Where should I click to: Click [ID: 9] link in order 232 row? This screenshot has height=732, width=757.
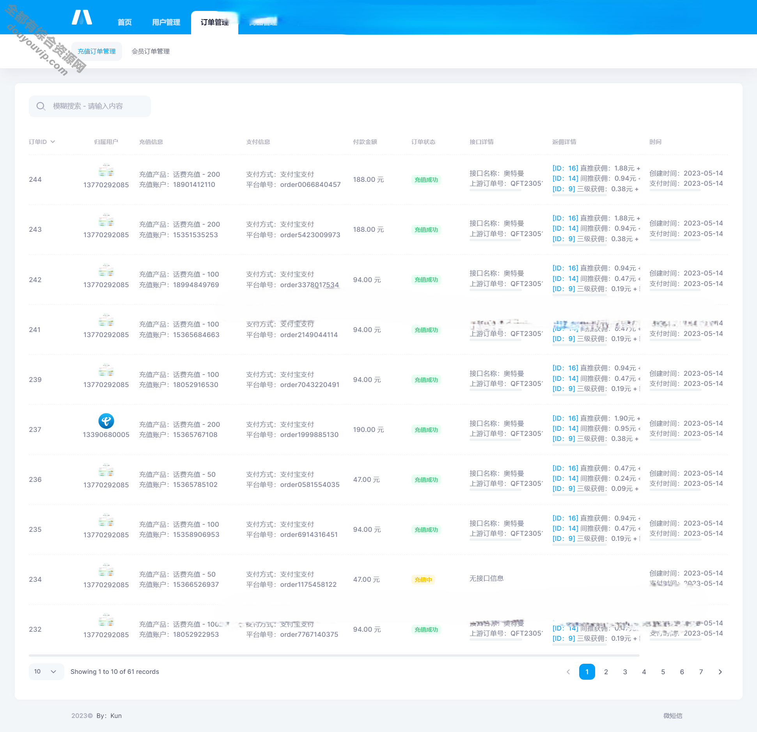[x=564, y=638]
